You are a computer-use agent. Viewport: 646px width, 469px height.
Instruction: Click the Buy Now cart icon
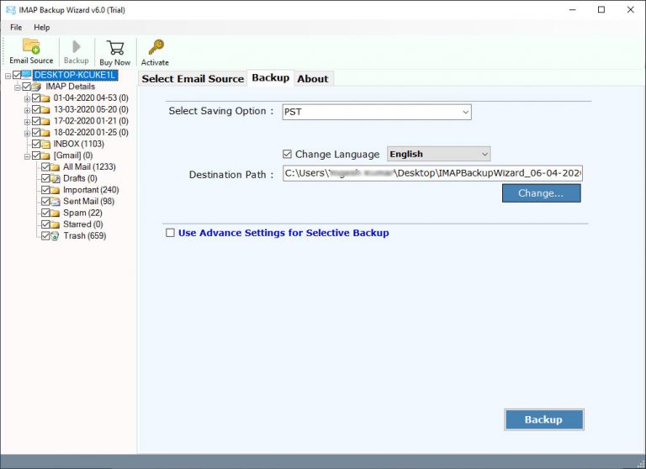(x=115, y=47)
